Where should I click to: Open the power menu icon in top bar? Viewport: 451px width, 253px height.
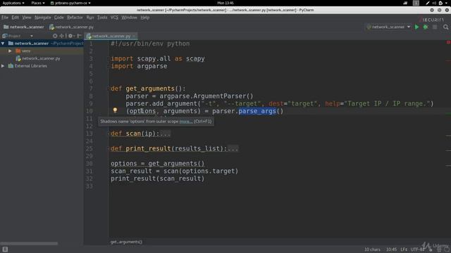coord(440,3)
